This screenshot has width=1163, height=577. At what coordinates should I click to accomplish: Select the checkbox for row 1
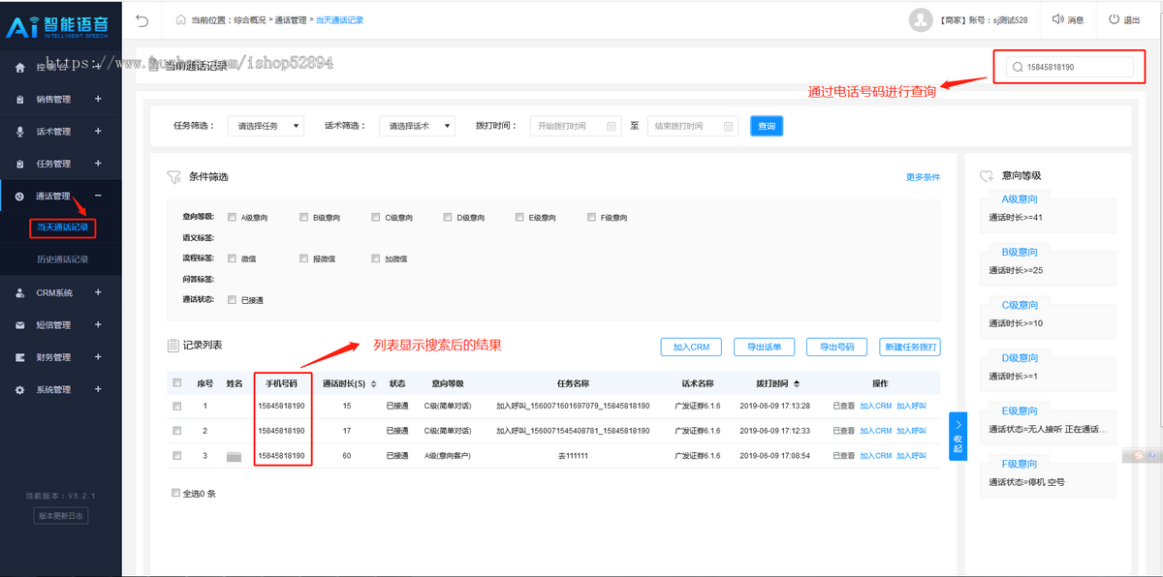coord(176,406)
